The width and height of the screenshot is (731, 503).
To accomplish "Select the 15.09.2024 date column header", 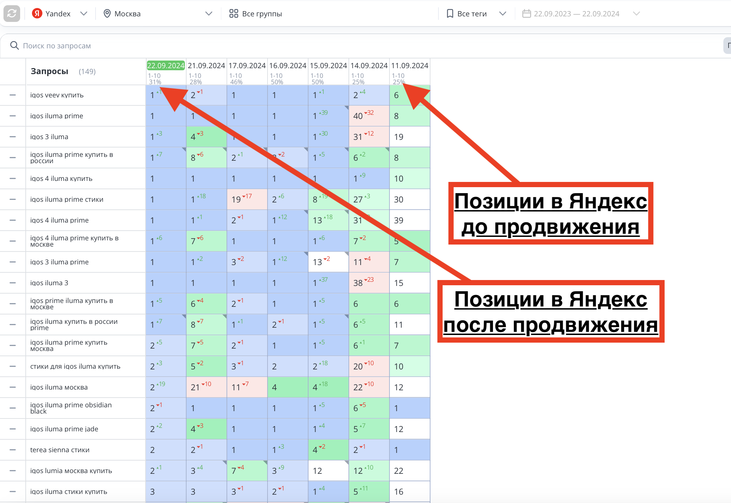I will (x=328, y=65).
